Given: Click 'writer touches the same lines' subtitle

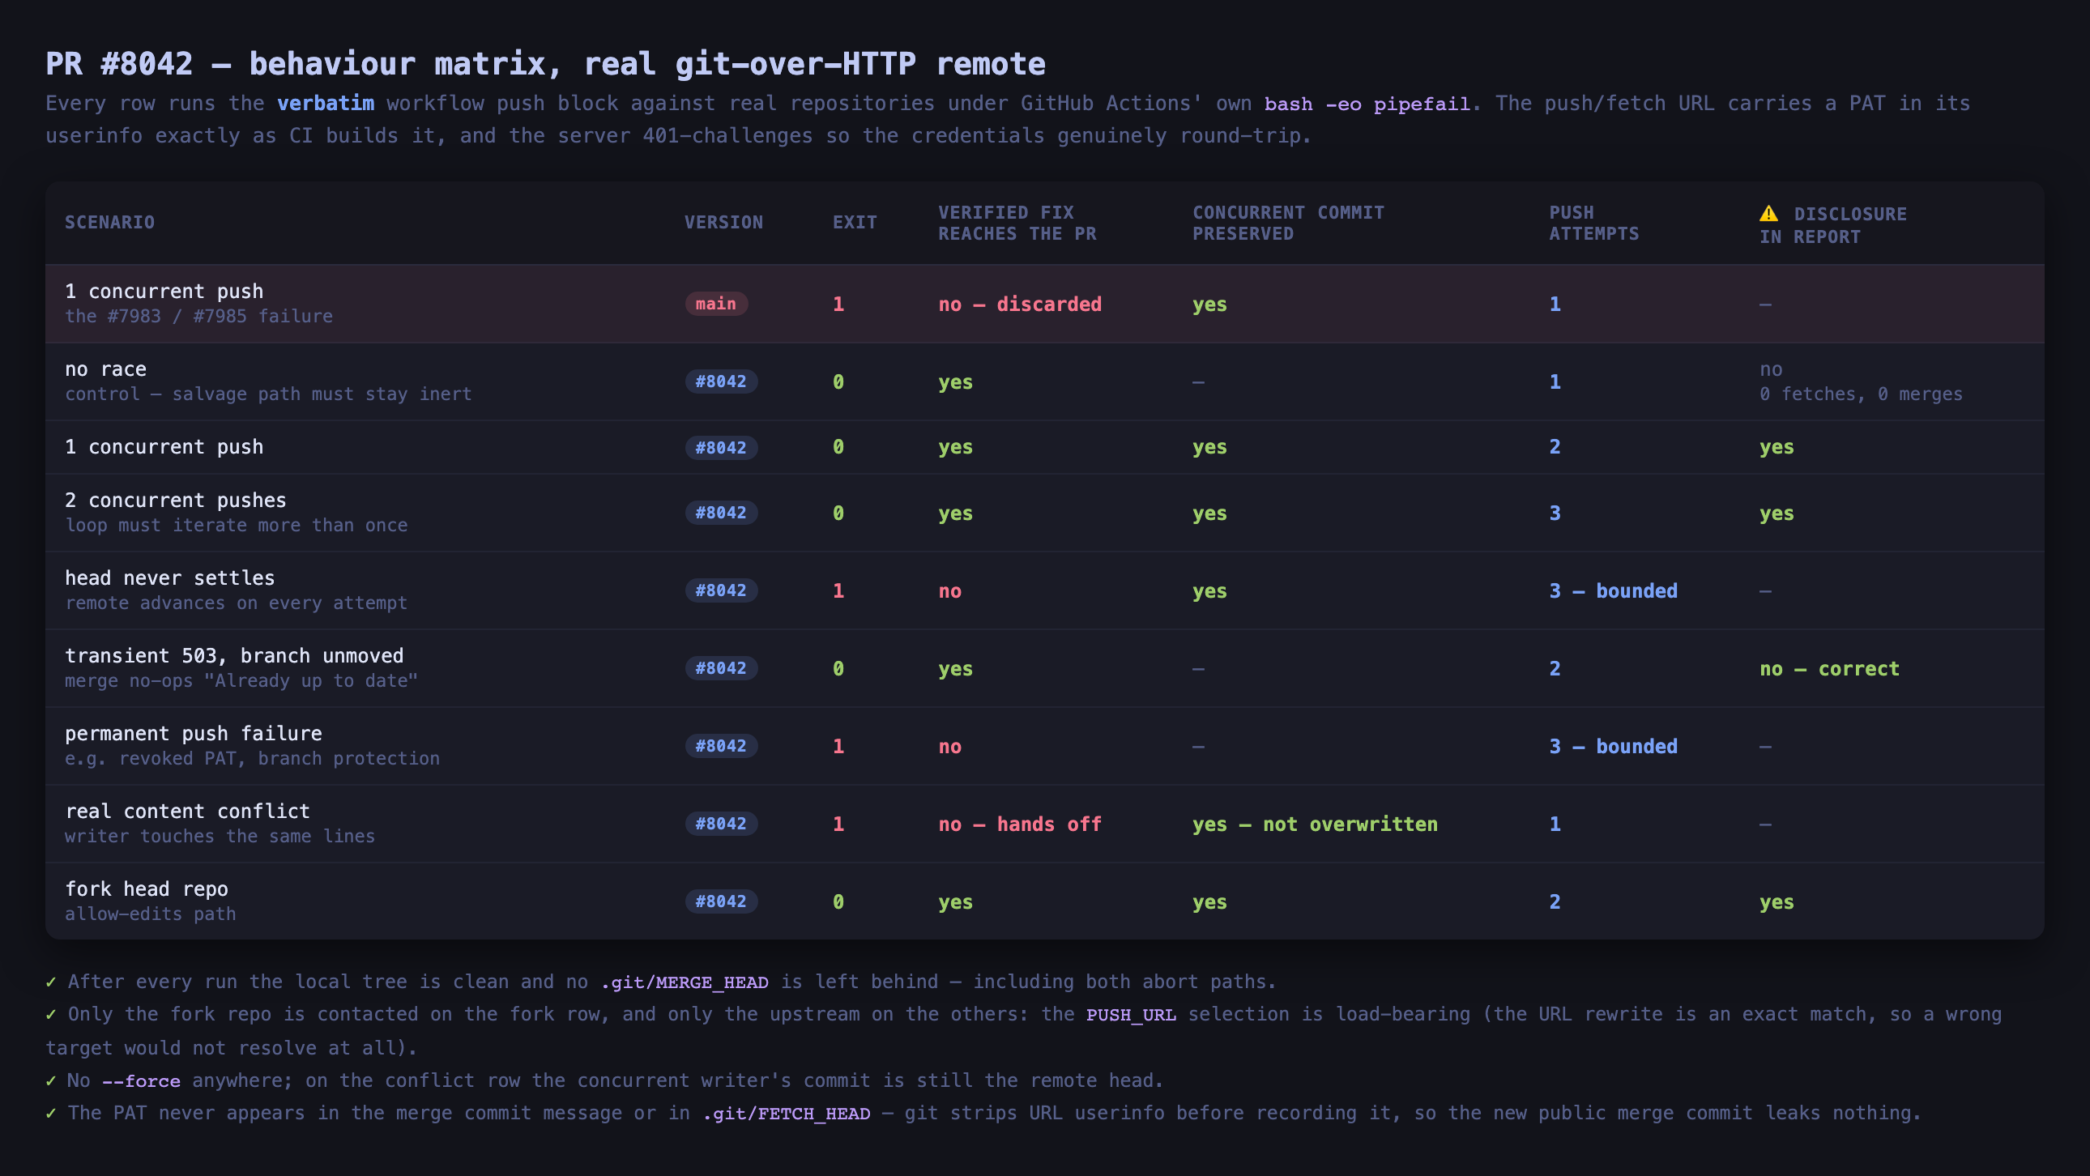Looking at the screenshot, I should 220,837.
